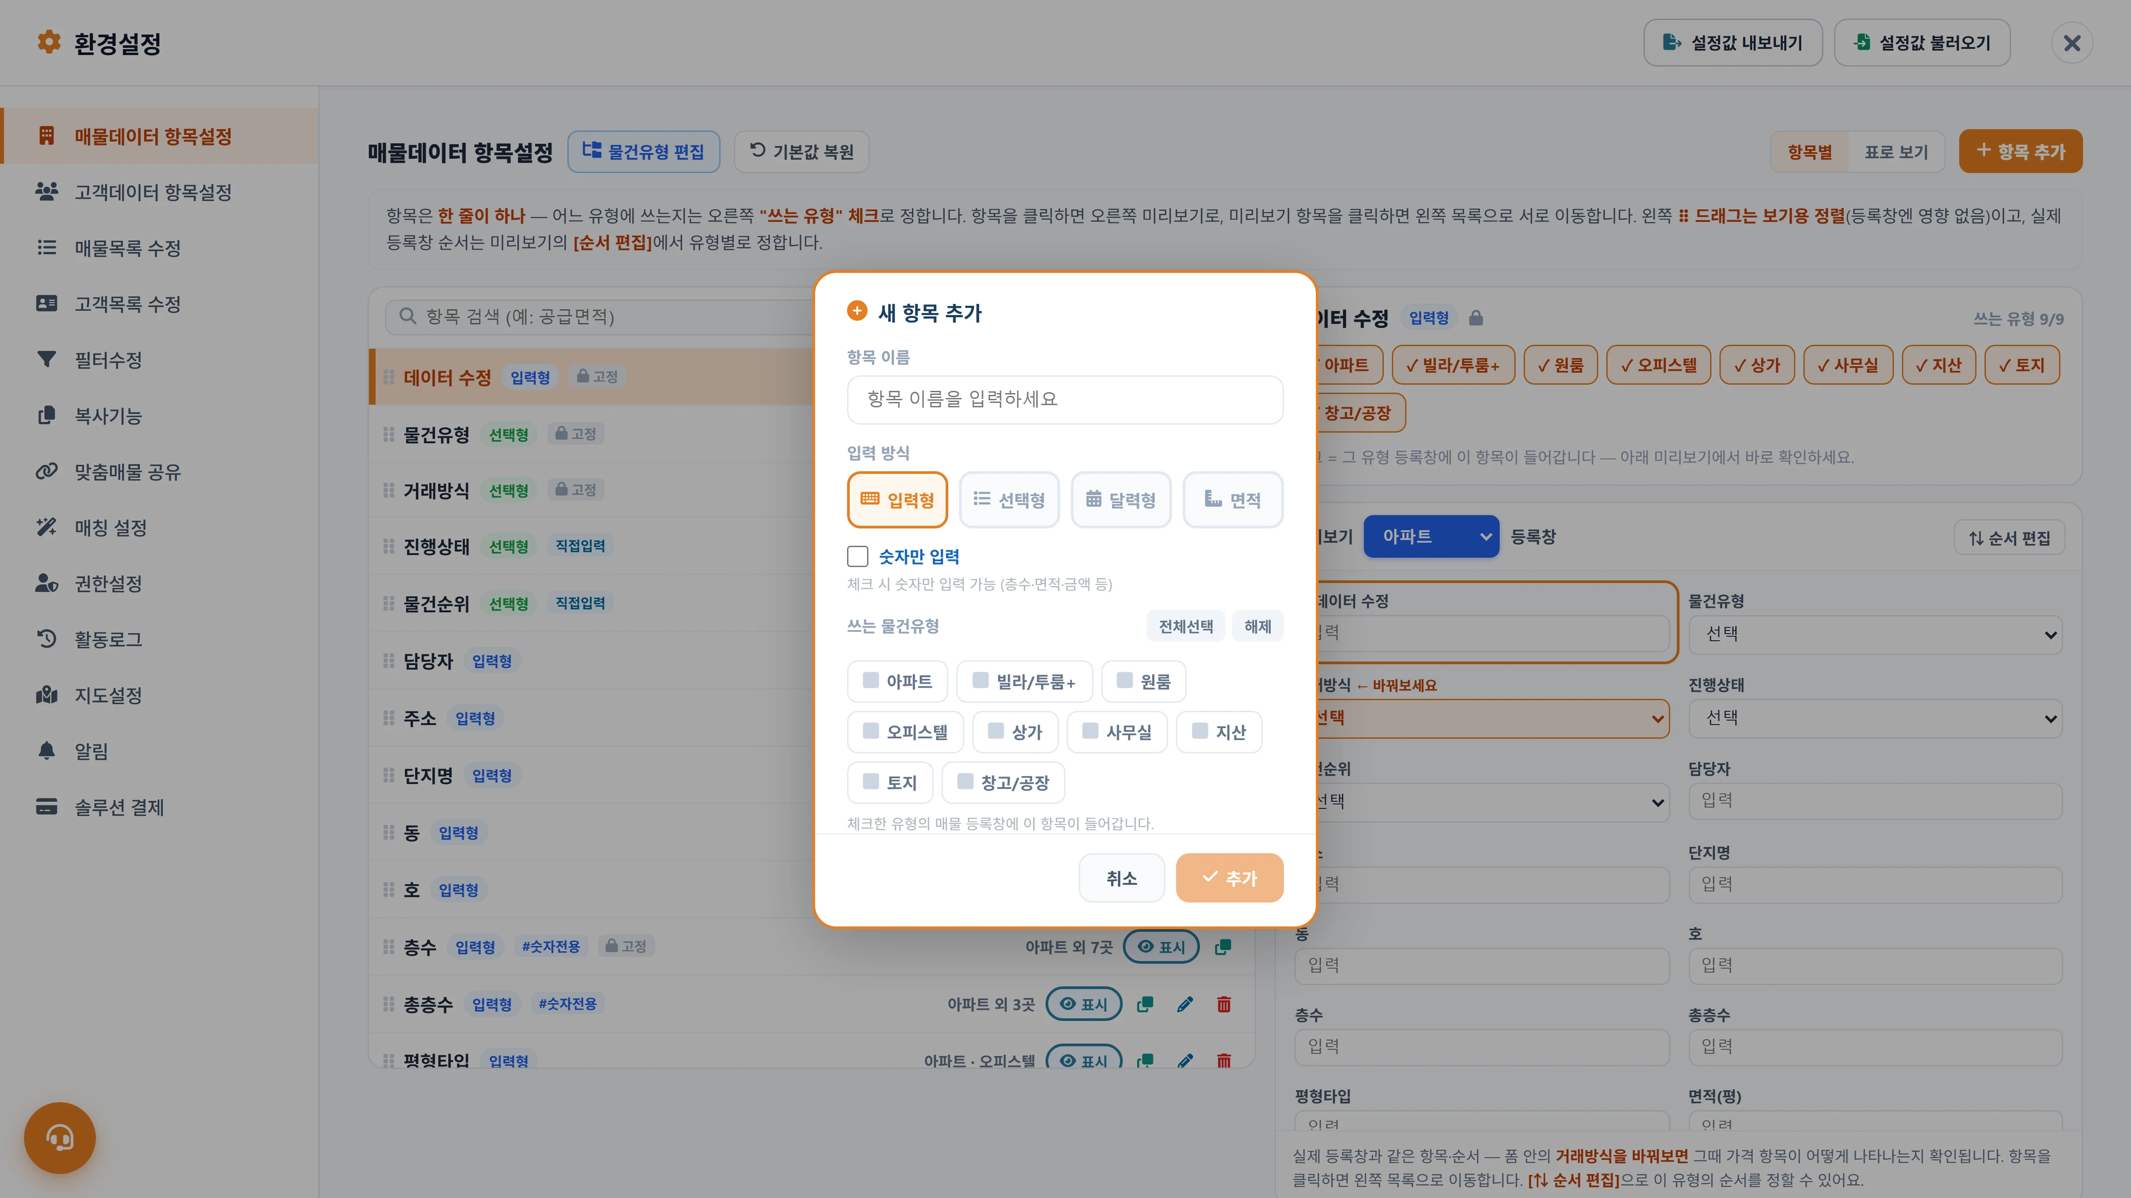Check the 원룸 property type in dialog
Image resolution: width=2131 pixels, height=1198 pixels.
pos(1143,681)
